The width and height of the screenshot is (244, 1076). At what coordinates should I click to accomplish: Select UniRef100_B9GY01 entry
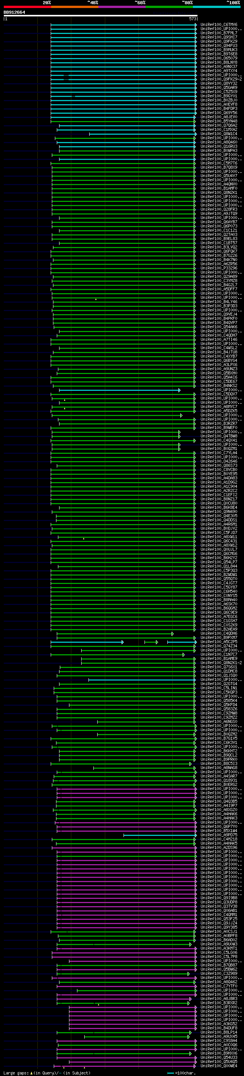coord(218,96)
